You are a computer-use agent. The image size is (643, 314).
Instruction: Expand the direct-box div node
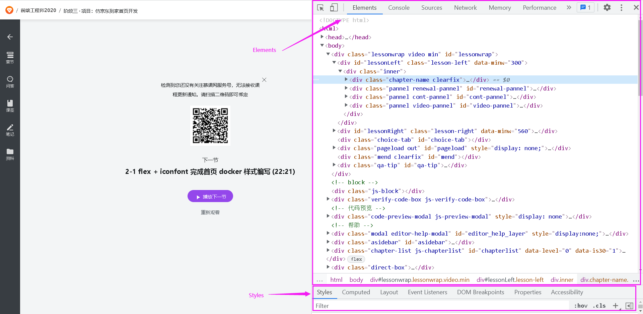click(x=328, y=267)
